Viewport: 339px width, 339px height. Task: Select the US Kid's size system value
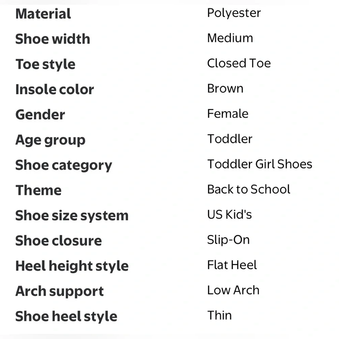(230, 215)
